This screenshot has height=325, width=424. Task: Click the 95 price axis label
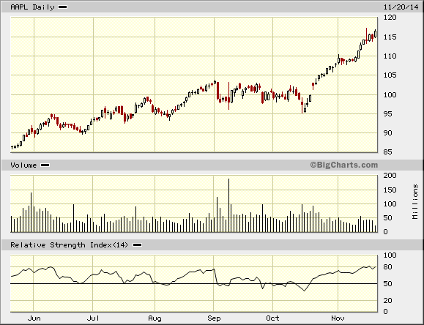[388, 114]
